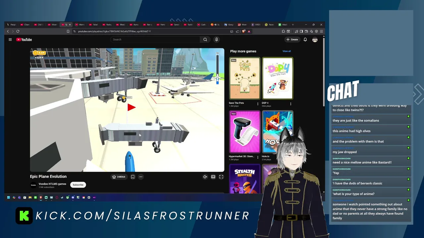Open the browser main menu icon
The image size is (424, 238).
click(x=321, y=31)
